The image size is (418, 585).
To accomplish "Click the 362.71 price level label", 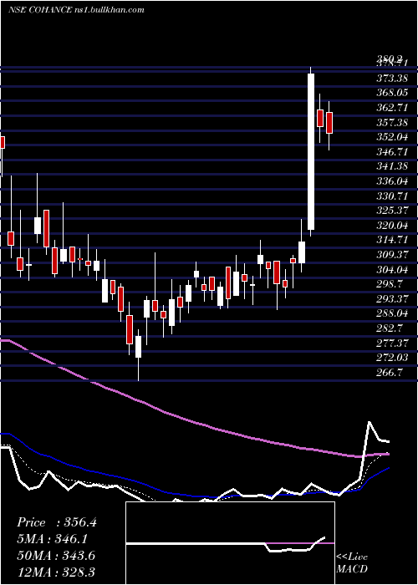I will coord(392,108).
